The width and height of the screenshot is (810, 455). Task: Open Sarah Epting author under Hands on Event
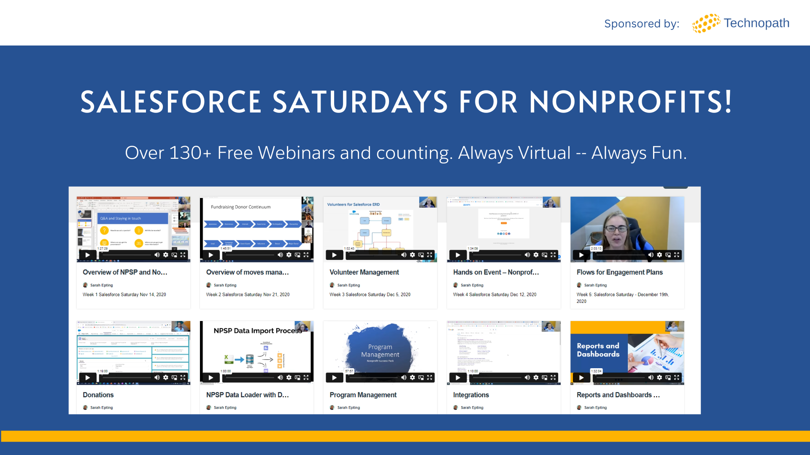tap(472, 285)
